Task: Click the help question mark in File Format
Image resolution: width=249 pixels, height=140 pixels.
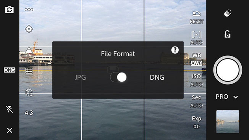Action: (x=175, y=50)
